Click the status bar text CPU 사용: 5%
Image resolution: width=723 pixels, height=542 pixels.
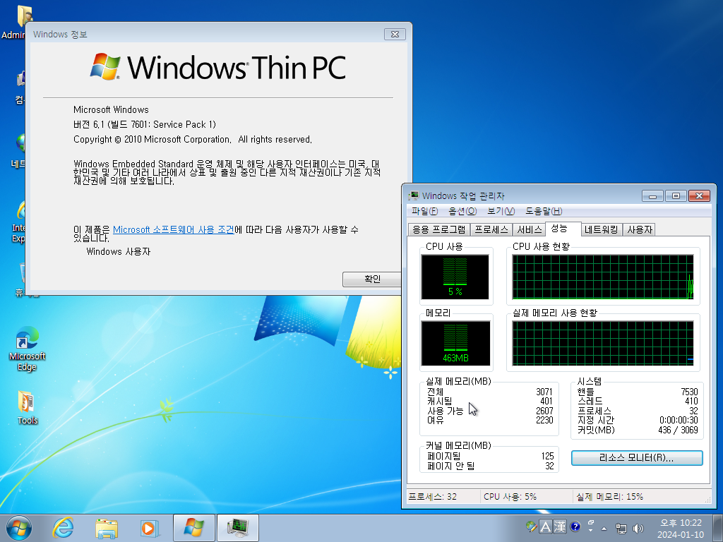[x=510, y=496]
